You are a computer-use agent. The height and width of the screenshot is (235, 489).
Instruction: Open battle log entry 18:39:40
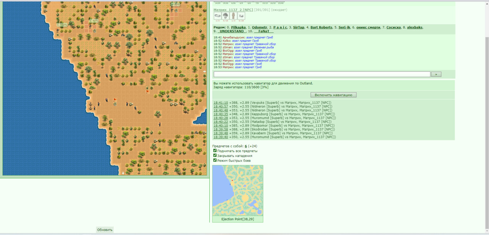pyautogui.click(x=220, y=137)
